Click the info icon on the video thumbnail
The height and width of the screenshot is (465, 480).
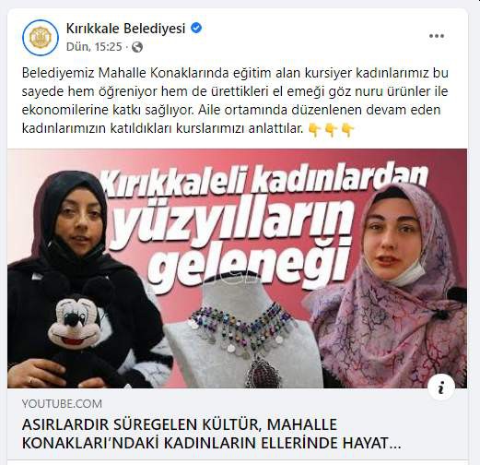[441, 387]
